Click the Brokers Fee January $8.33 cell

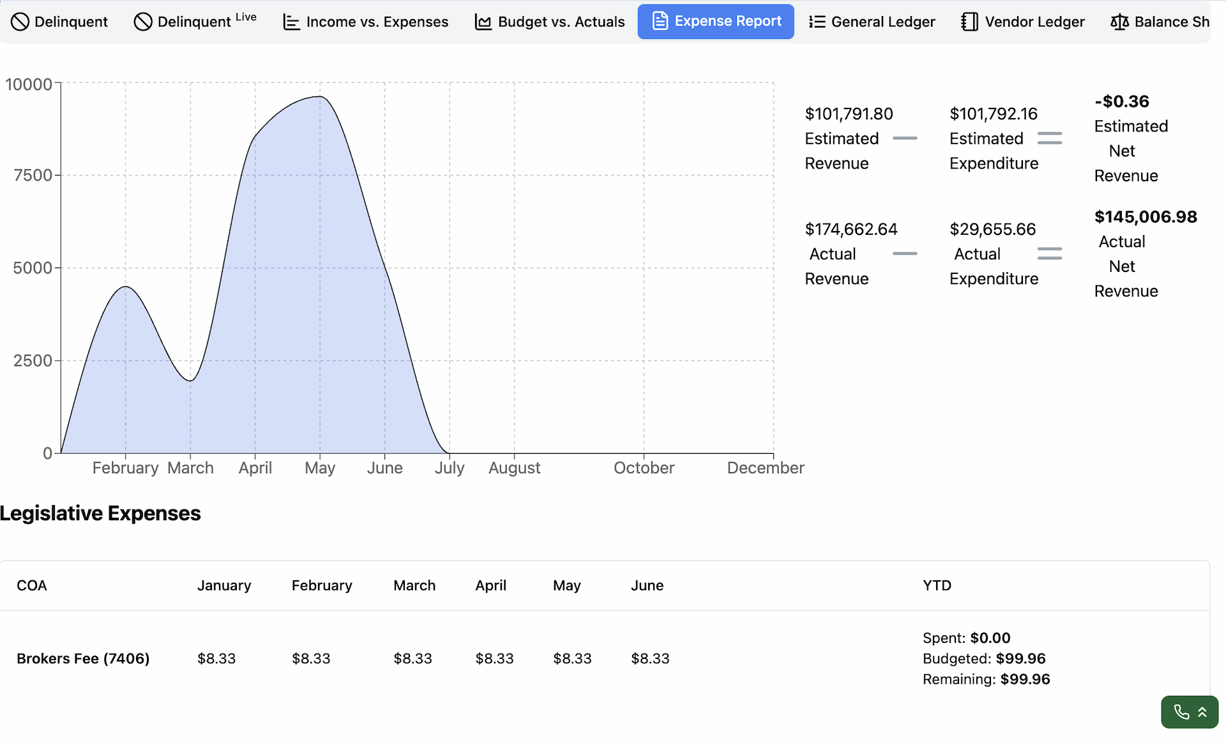coord(216,659)
